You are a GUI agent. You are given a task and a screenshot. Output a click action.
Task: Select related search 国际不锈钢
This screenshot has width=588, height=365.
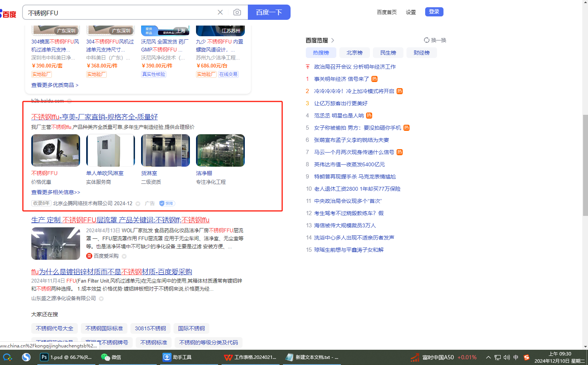191,328
